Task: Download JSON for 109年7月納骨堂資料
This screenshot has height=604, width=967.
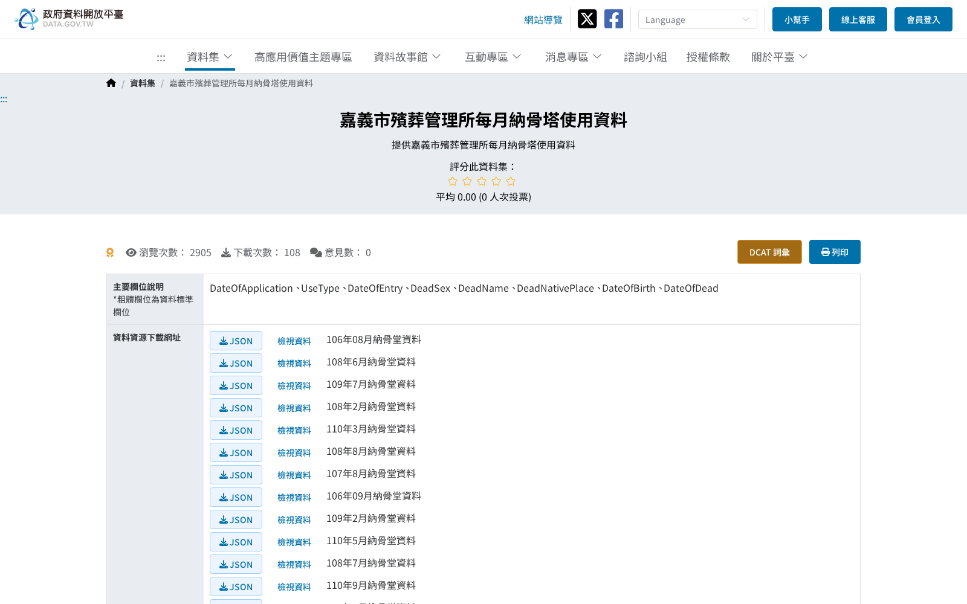Action: click(236, 385)
